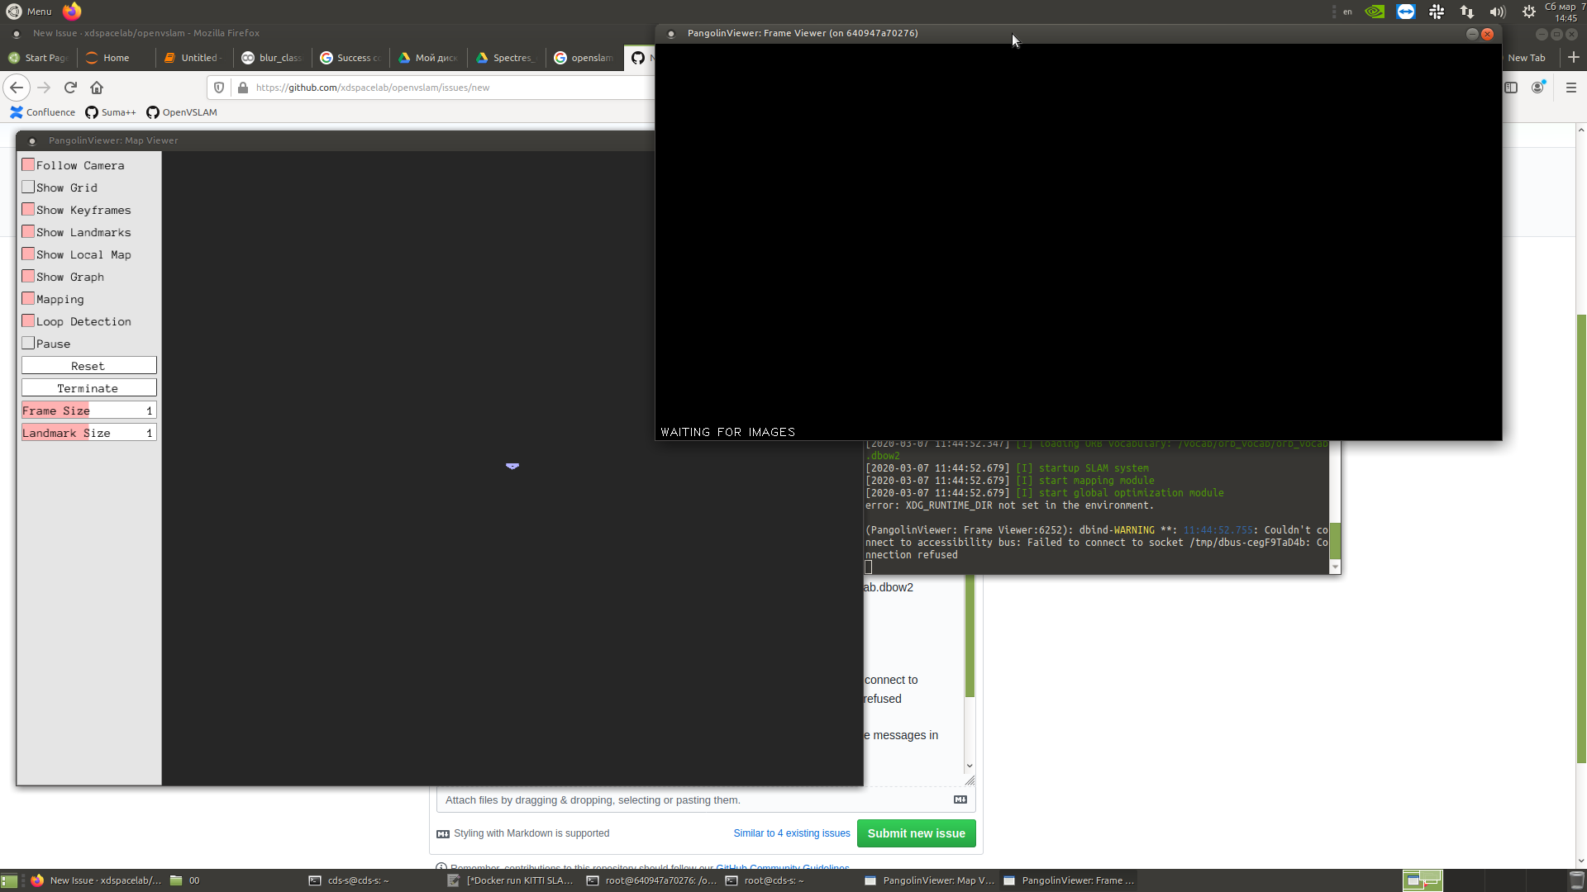The image size is (1587, 892).
Task: Click the OpenVSLAM bookmark icon on the bookmarks bar
Action: coord(153,112)
